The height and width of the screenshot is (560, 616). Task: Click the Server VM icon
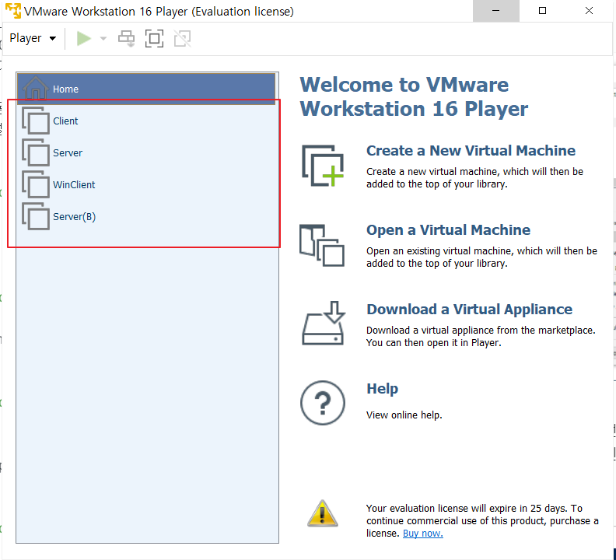[x=36, y=152]
